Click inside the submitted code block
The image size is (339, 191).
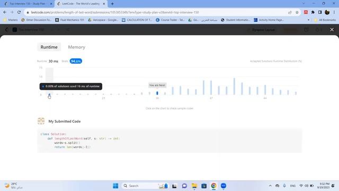pyautogui.click(x=169, y=140)
